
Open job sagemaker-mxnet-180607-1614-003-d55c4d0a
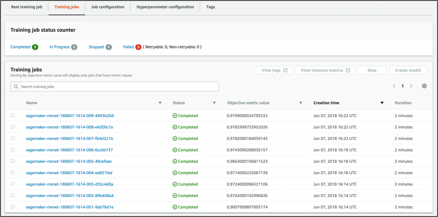69,184
